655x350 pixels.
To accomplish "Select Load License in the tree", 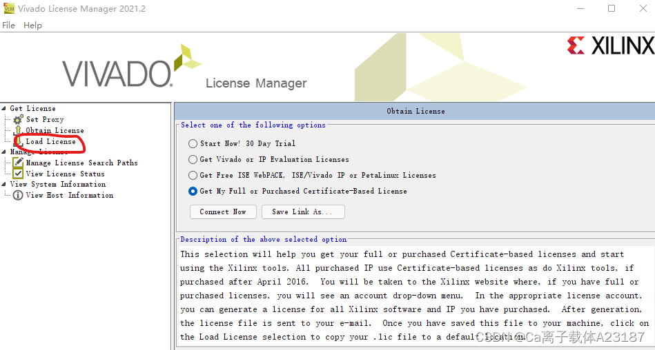I will point(50,141).
